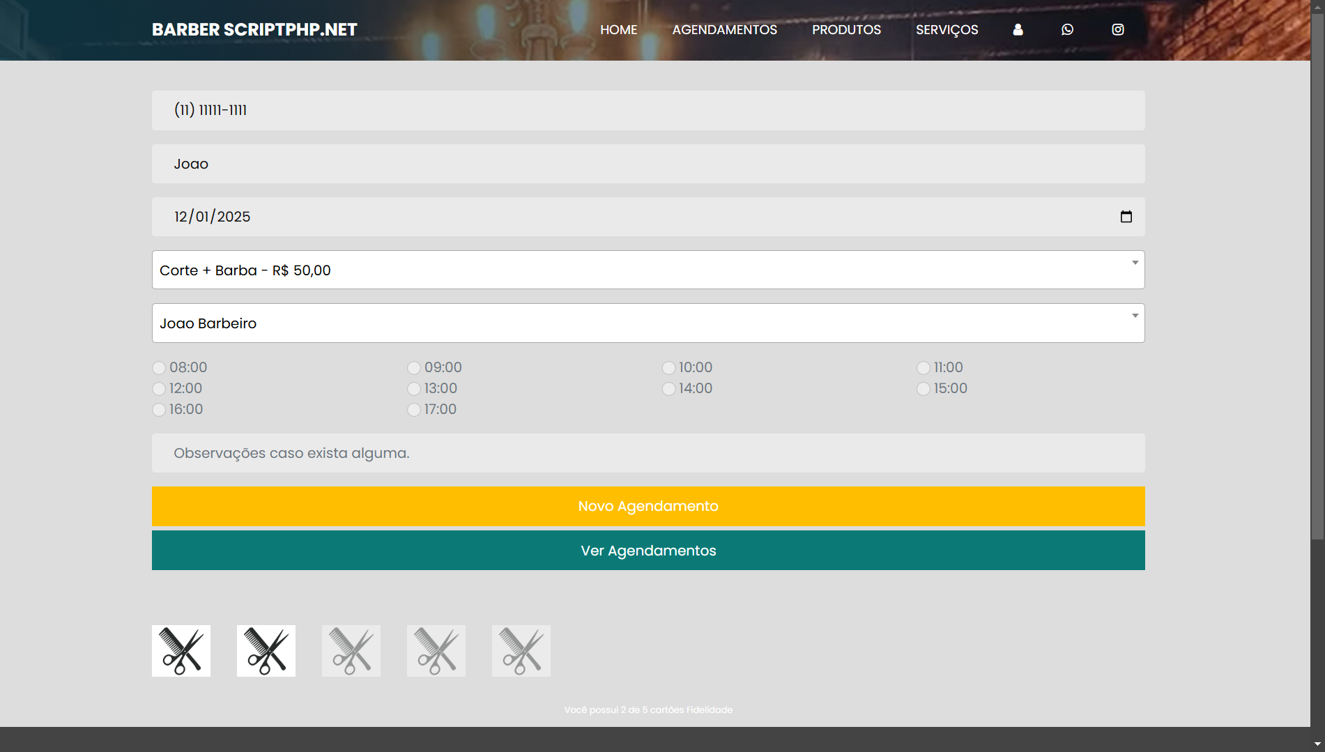Open the calendar picker icon in date field

(1126, 217)
